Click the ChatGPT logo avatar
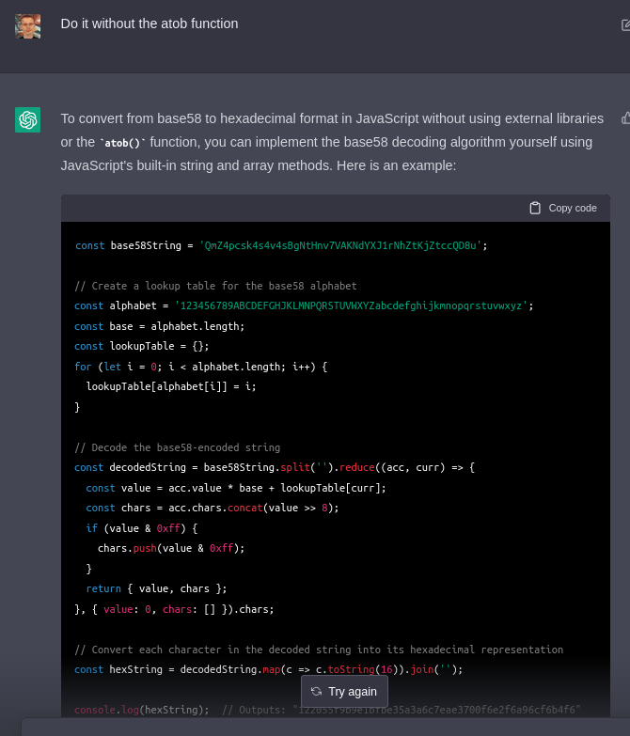 click(27, 119)
